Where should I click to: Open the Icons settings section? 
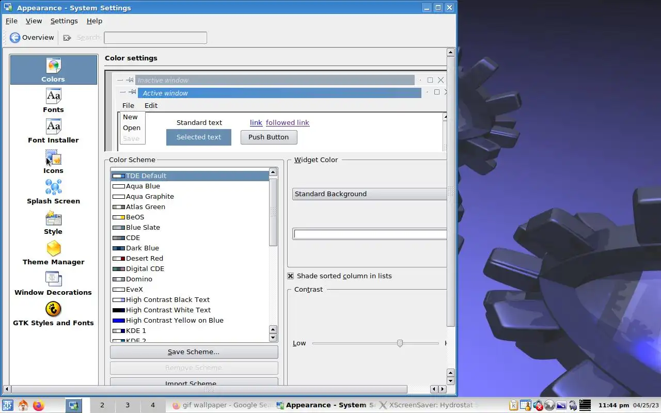click(x=53, y=162)
